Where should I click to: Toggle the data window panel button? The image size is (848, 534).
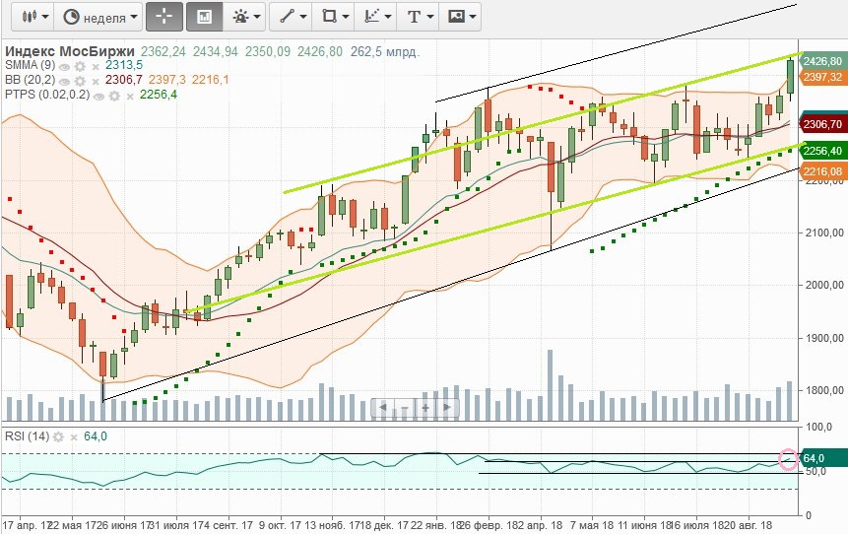(205, 17)
